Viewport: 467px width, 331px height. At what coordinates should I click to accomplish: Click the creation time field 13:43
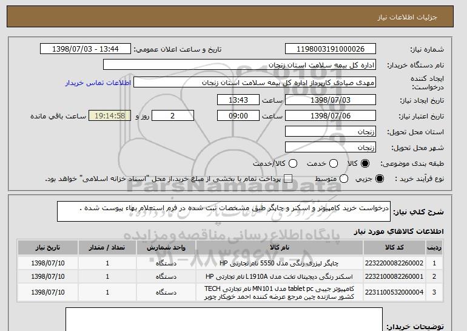[x=238, y=100]
